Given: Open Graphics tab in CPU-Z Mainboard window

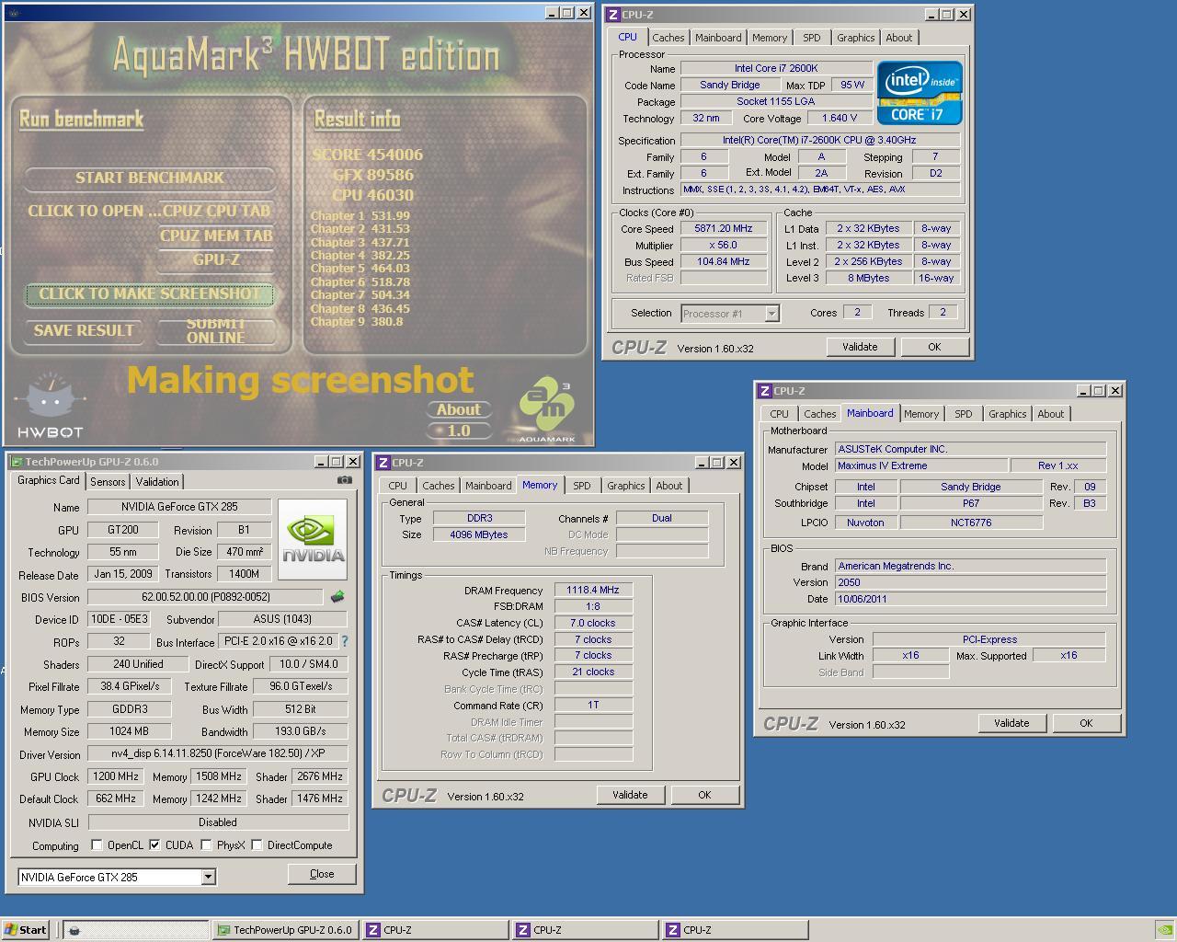Looking at the screenshot, I should (x=1007, y=414).
